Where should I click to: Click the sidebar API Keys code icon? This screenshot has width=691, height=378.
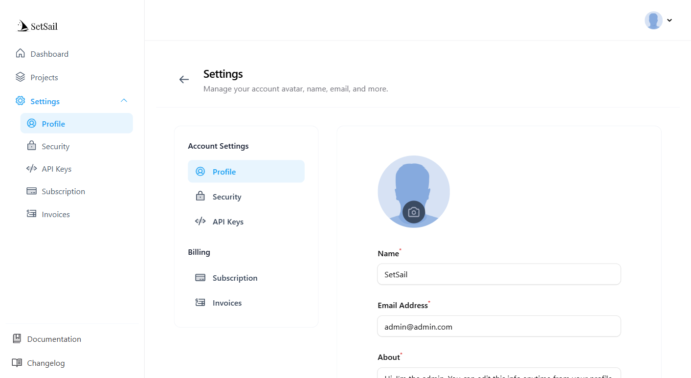[x=32, y=168]
